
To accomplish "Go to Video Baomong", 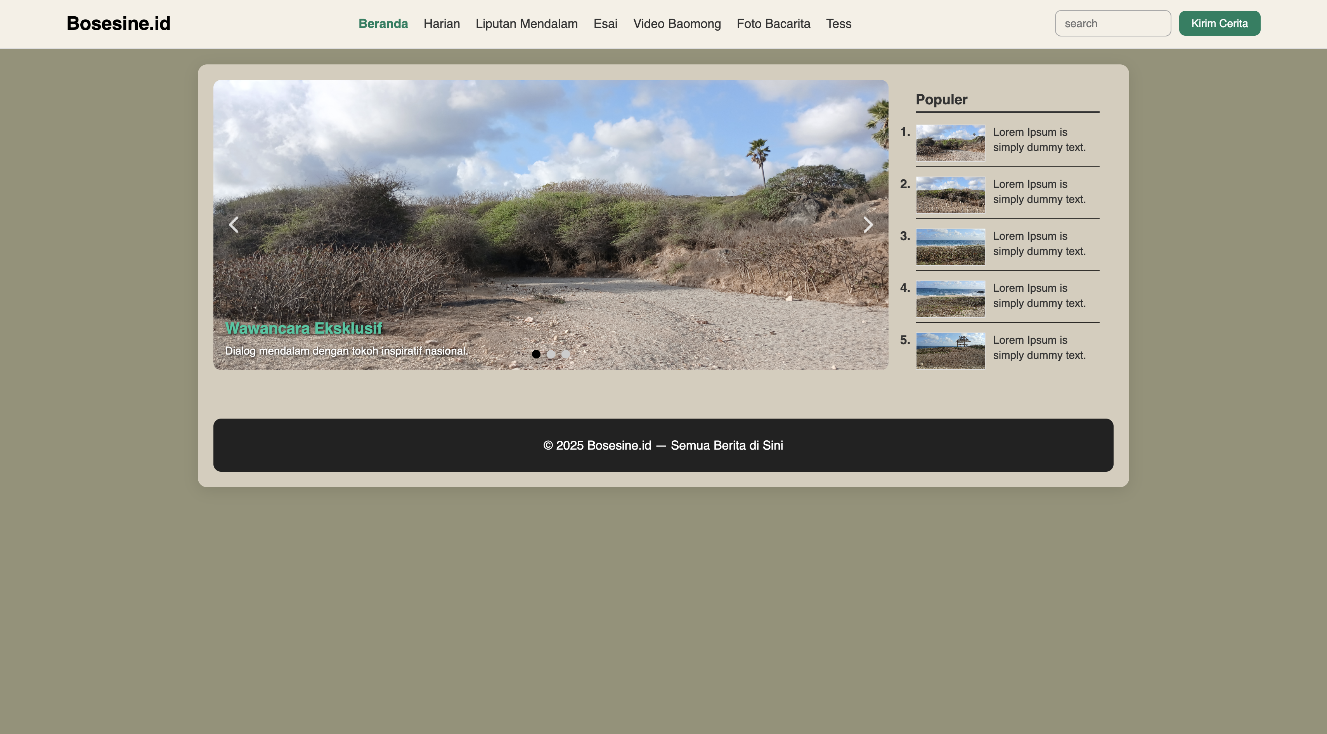I will (x=677, y=23).
